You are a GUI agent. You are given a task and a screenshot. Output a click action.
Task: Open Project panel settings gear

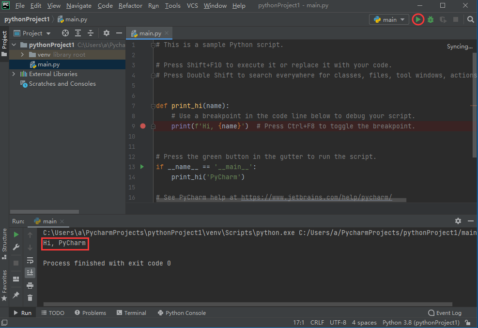[x=107, y=33]
